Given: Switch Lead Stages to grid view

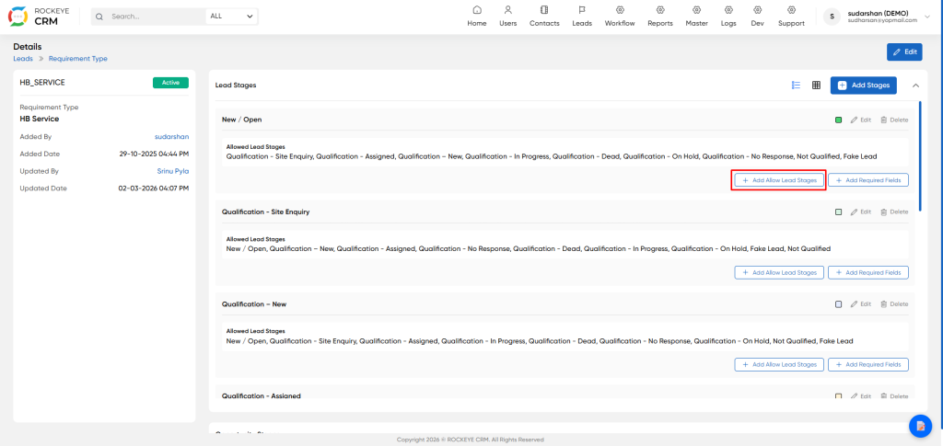Looking at the screenshot, I should tap(816, 86).
